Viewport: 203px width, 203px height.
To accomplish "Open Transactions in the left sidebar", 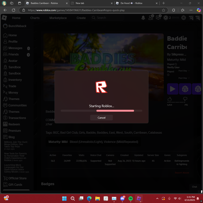I will point(15,118).
